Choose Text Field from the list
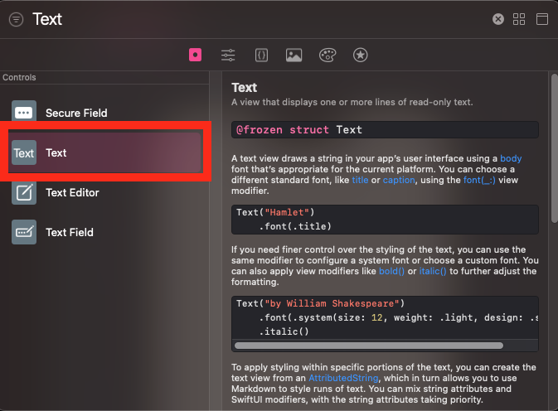This screenshot has width=558, height=411. click(106, 233)
